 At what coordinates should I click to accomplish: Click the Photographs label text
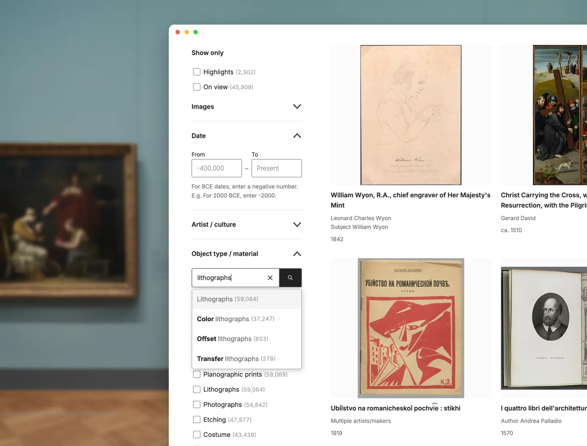coord(222,405)
